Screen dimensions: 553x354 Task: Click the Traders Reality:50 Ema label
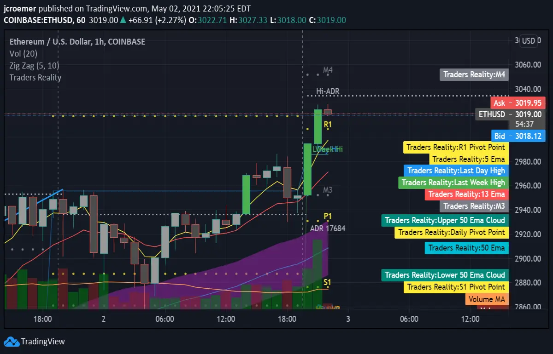point(467,248)
